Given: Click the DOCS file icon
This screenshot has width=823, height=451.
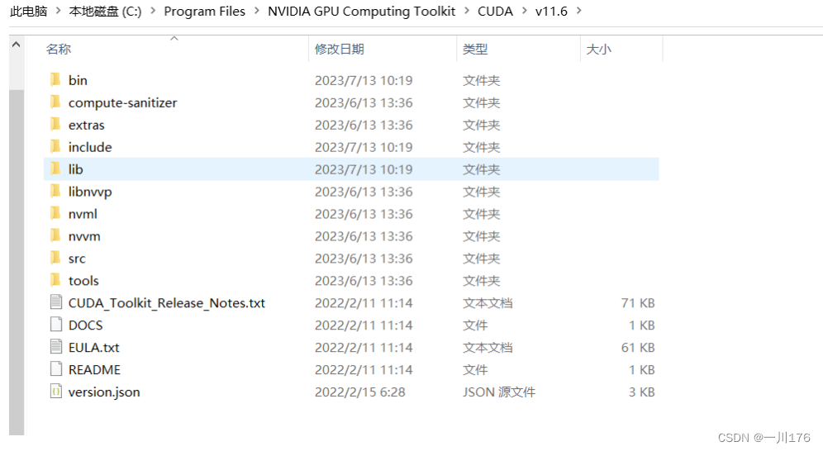Looking at the screenshot, I should point(56,325).
